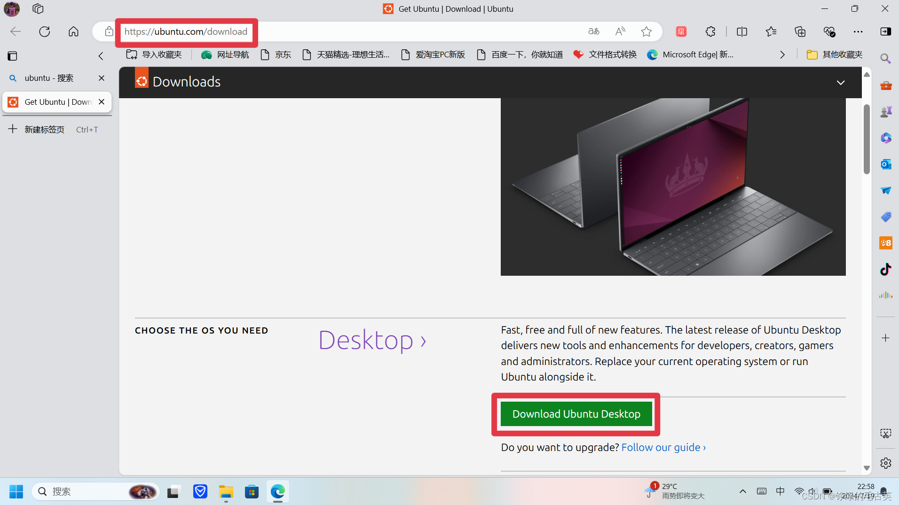Switch the 中 input method indicator

781,491
